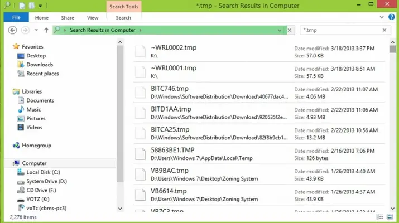Viewport: 399px width, 223px height.
Task: Open the address bar history dropdown
Action: pos(280,30)
